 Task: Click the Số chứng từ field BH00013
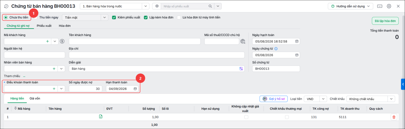(x=276, y=69)
